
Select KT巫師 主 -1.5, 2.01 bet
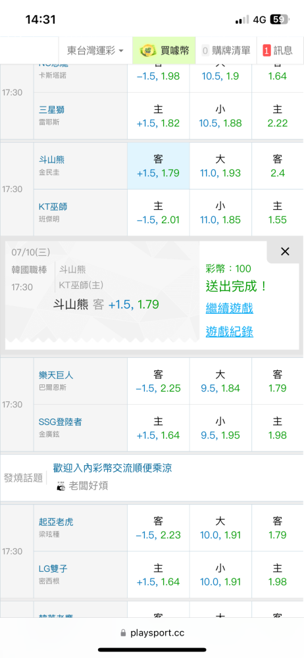click(x=159, y=213)
